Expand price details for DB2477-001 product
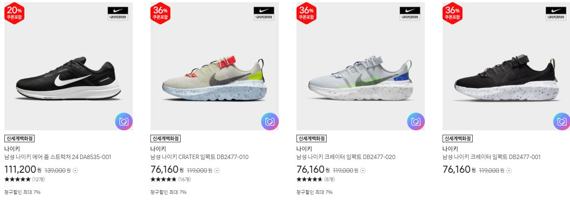 pyautogui.click(x=509, y=171)
